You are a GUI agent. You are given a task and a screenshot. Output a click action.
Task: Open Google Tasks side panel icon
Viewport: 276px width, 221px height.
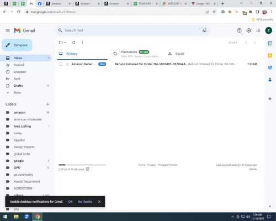coord(270,67)
